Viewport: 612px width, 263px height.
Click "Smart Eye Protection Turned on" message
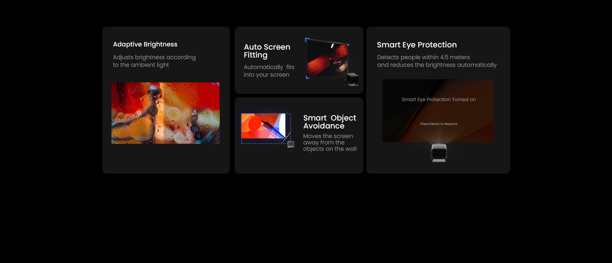[x=439, y=100]
